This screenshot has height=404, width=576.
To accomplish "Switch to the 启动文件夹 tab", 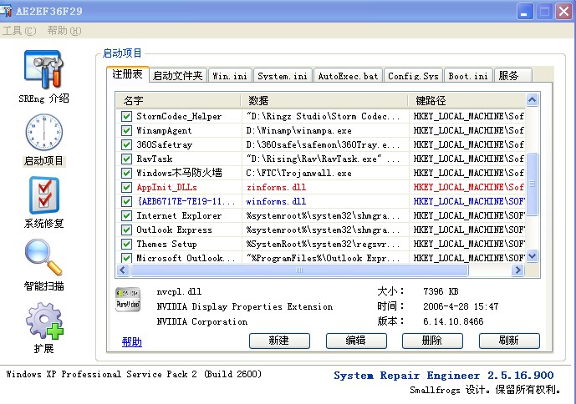I will 178,76.
